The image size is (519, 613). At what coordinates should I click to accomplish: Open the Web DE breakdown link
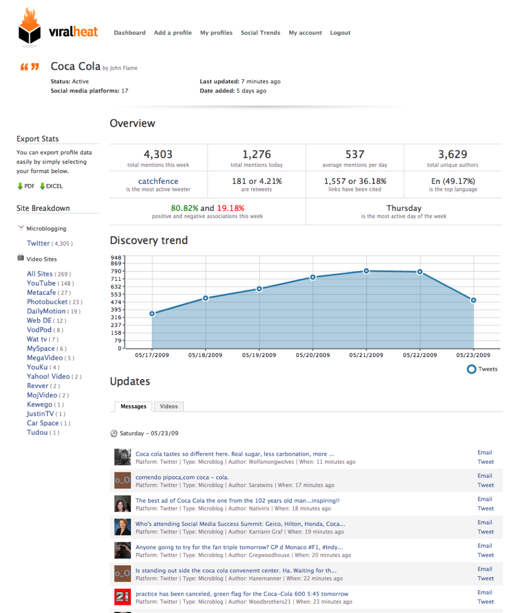pyautogui.click(x=39, y=321)
